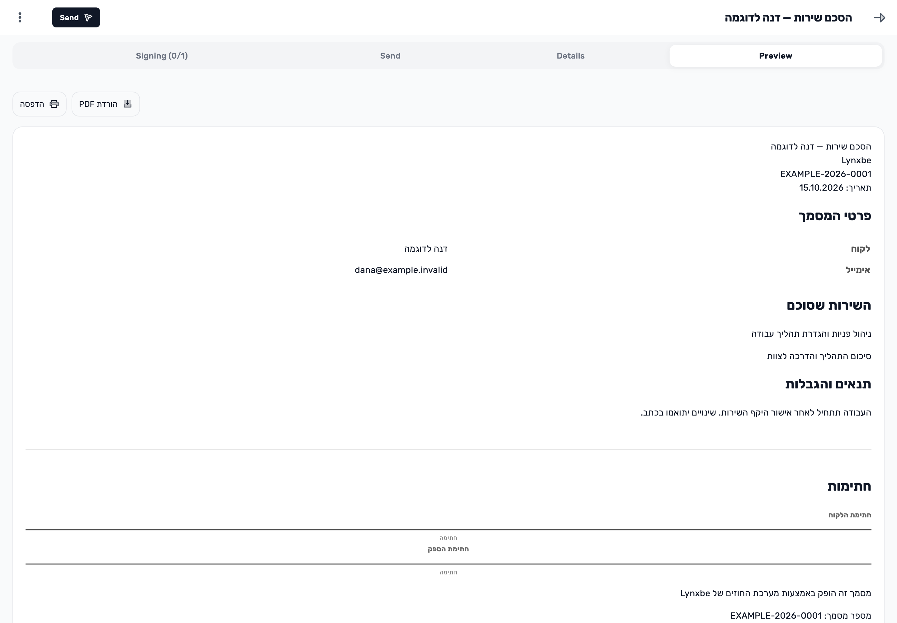Click the heading פרטי המסמך
Image resolution: width=897 pixels, height=623 pixels.
pos(834,216)
